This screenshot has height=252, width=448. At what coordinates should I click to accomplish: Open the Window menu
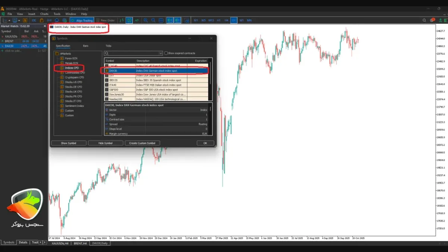[x=71, y=14]
